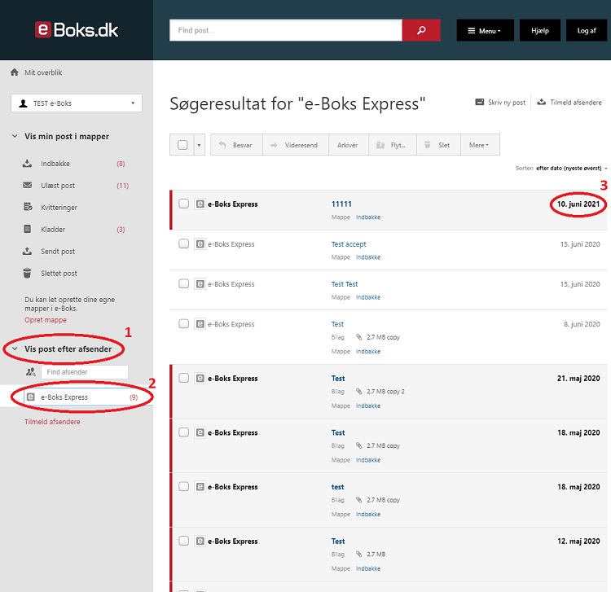Click the e-Boks Express sender icon in sidebar

30,397
